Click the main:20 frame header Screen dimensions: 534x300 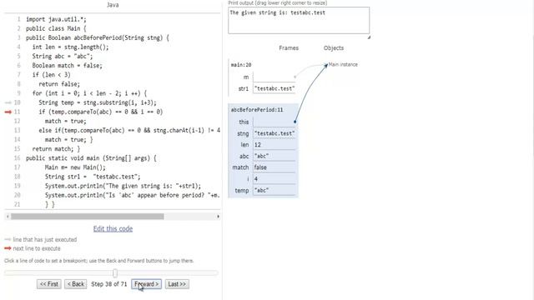pos(241,65)
